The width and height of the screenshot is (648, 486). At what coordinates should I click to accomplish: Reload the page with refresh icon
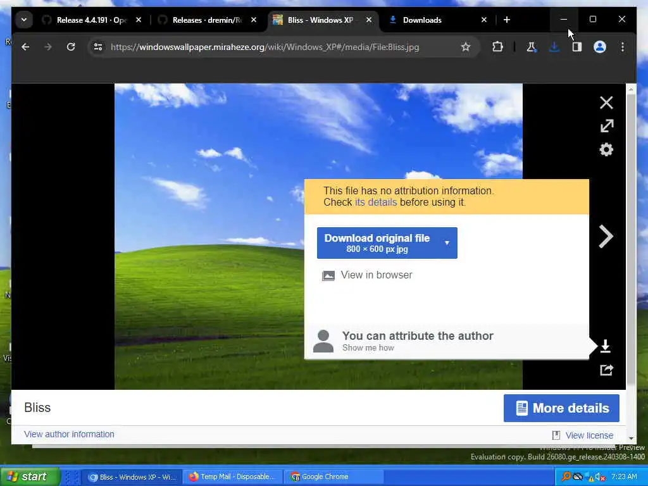click(71, 47)
